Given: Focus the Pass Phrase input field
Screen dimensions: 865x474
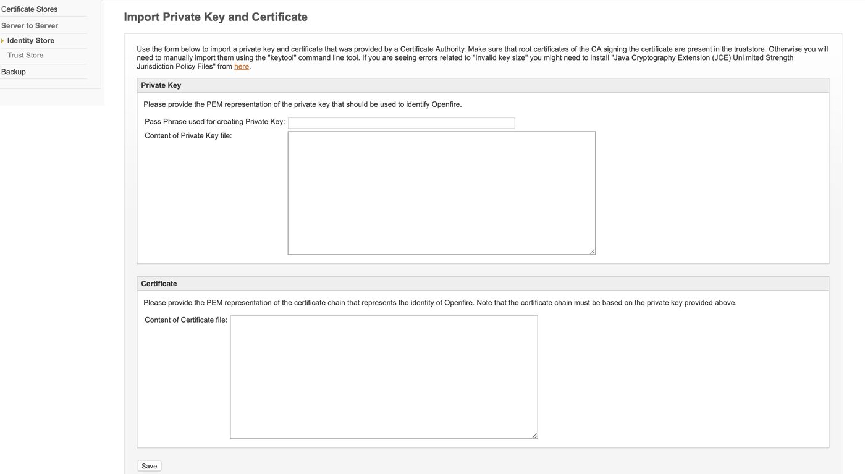Looking at the screenshot, I should click(401, 123).
